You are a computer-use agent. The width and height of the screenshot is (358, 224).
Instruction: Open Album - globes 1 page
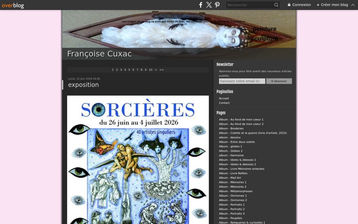(x=230, y=146)
